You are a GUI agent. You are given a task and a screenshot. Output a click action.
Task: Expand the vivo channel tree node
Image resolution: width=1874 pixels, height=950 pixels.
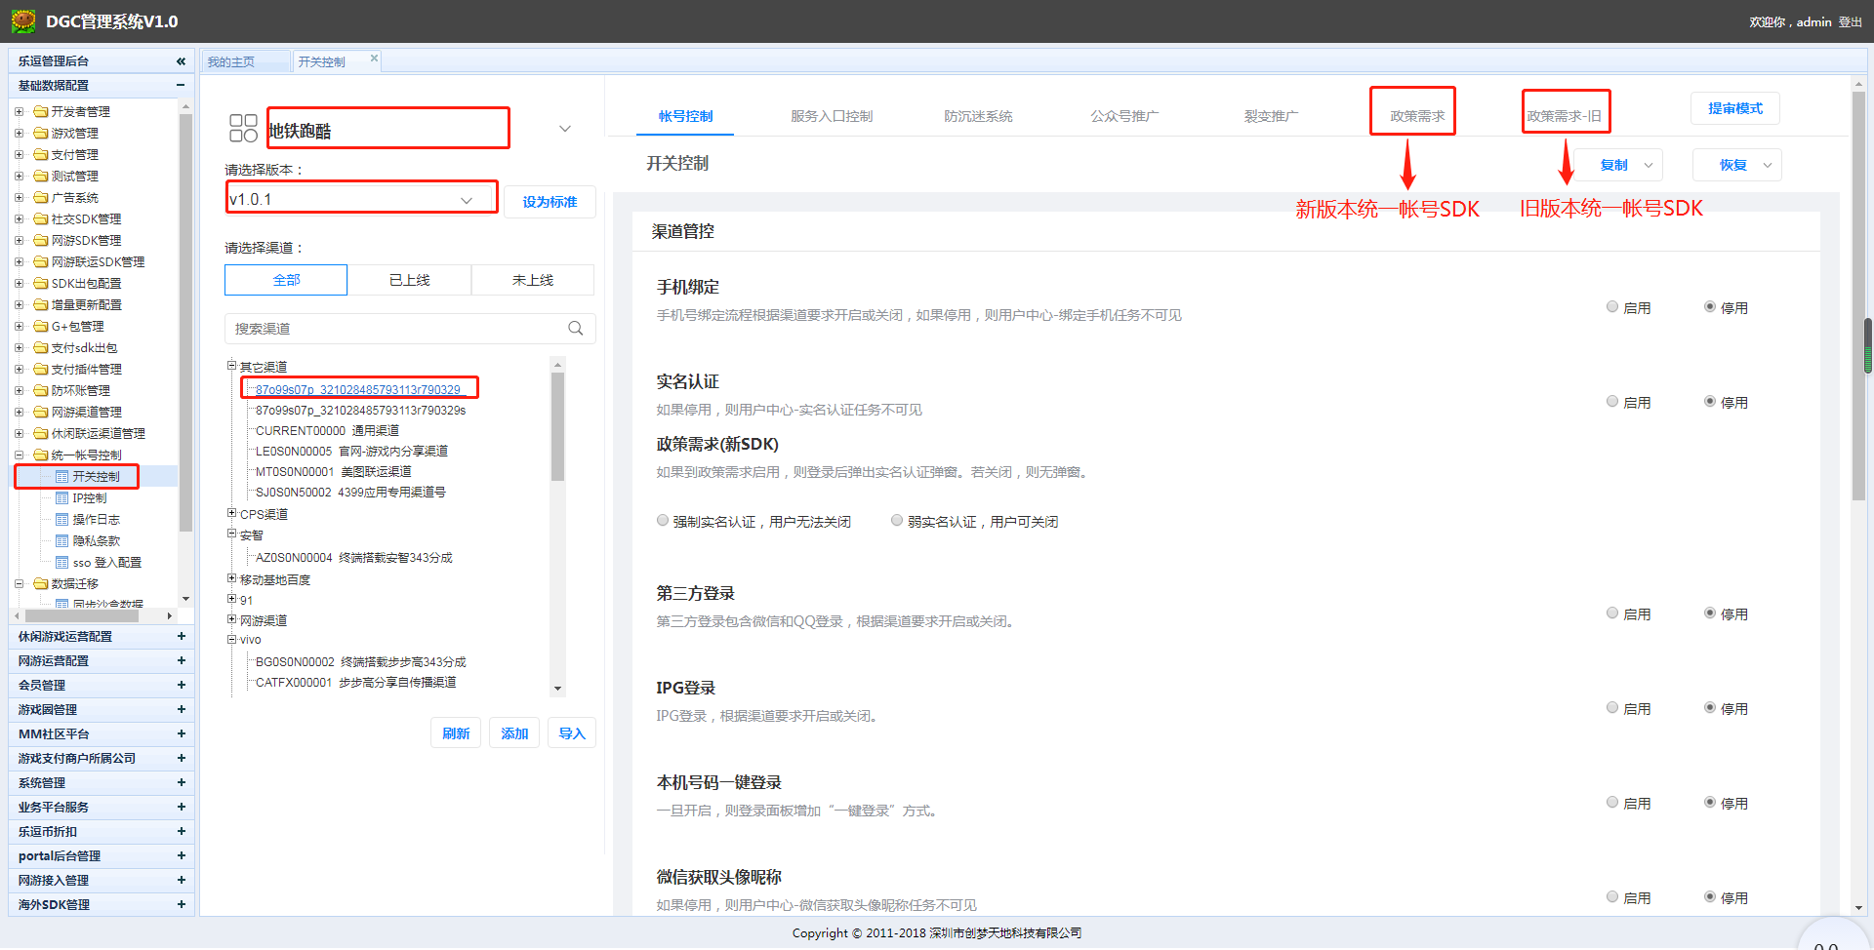click(x=231, y=640)
